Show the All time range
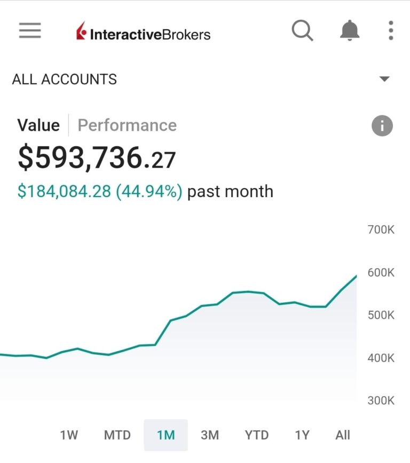 (x=343, y=435)
